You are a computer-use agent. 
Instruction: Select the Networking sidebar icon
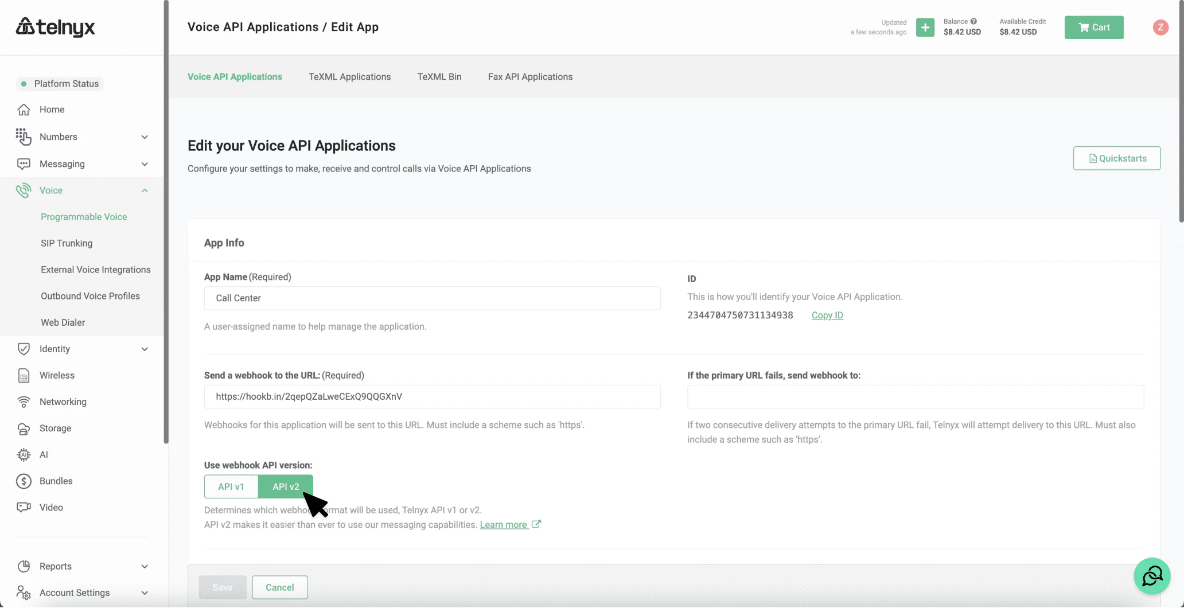[x=23, y=402]
